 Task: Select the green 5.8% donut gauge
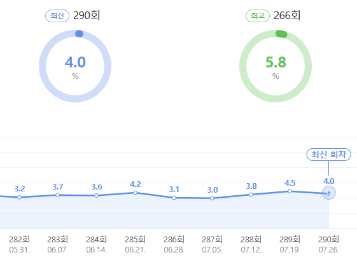pos(276,66)
